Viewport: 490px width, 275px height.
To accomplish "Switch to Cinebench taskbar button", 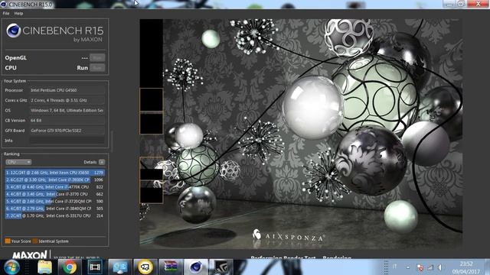I will [x=196, y=267].
